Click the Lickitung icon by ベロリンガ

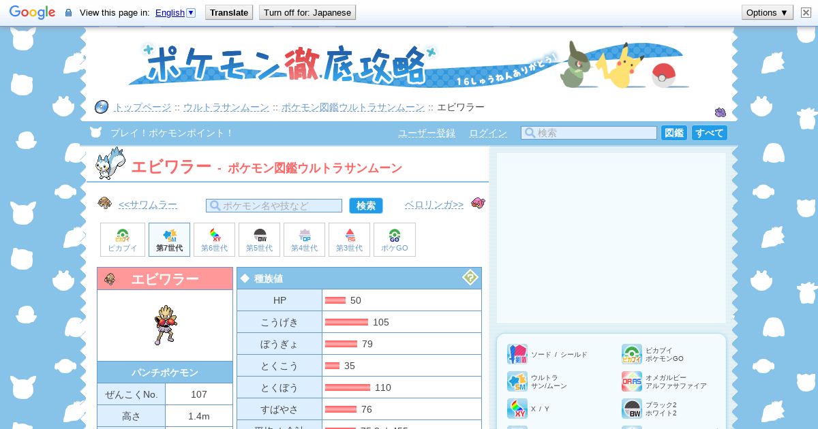click(x=478, y=203)
